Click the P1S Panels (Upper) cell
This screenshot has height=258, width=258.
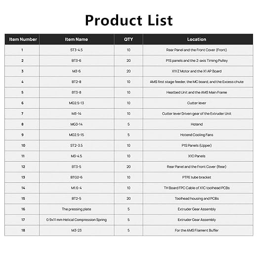198,145
